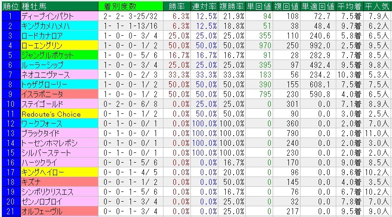The width and height of the screenshot is (392, 217).
Task: Select sire ローエングリン
Action: (x=59, y=46)
